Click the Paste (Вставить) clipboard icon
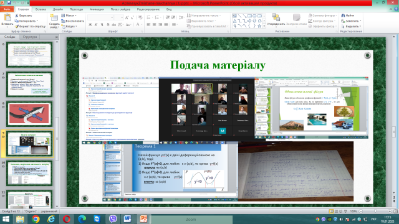The image size is (399, 224). tap(7, 17)
